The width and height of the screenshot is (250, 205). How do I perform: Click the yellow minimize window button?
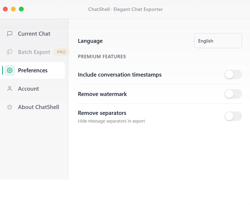coord(13,9)
